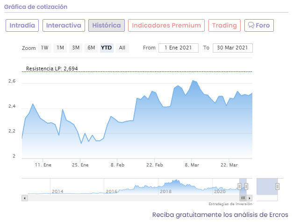Image resolution: width=293 pixels, height=222 pixels.
Task: Click the 11. Ene axis label
Action: [43, 165]
